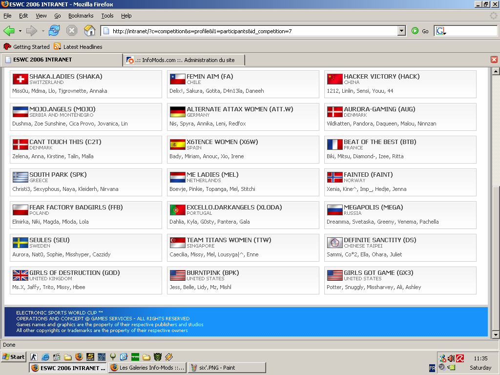Click the green Go icon beside address bar

pos(415,31)
